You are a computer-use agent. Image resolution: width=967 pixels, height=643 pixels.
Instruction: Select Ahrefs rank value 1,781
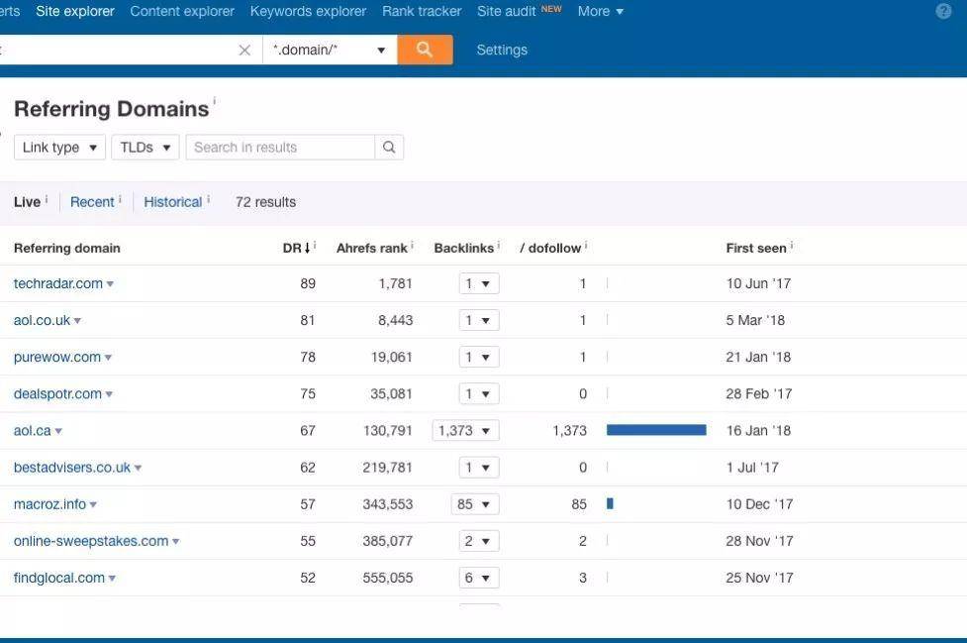395,284
